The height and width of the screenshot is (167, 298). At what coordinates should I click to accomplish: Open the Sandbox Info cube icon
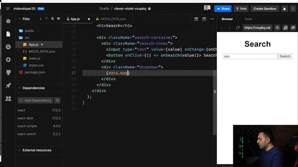8,21
